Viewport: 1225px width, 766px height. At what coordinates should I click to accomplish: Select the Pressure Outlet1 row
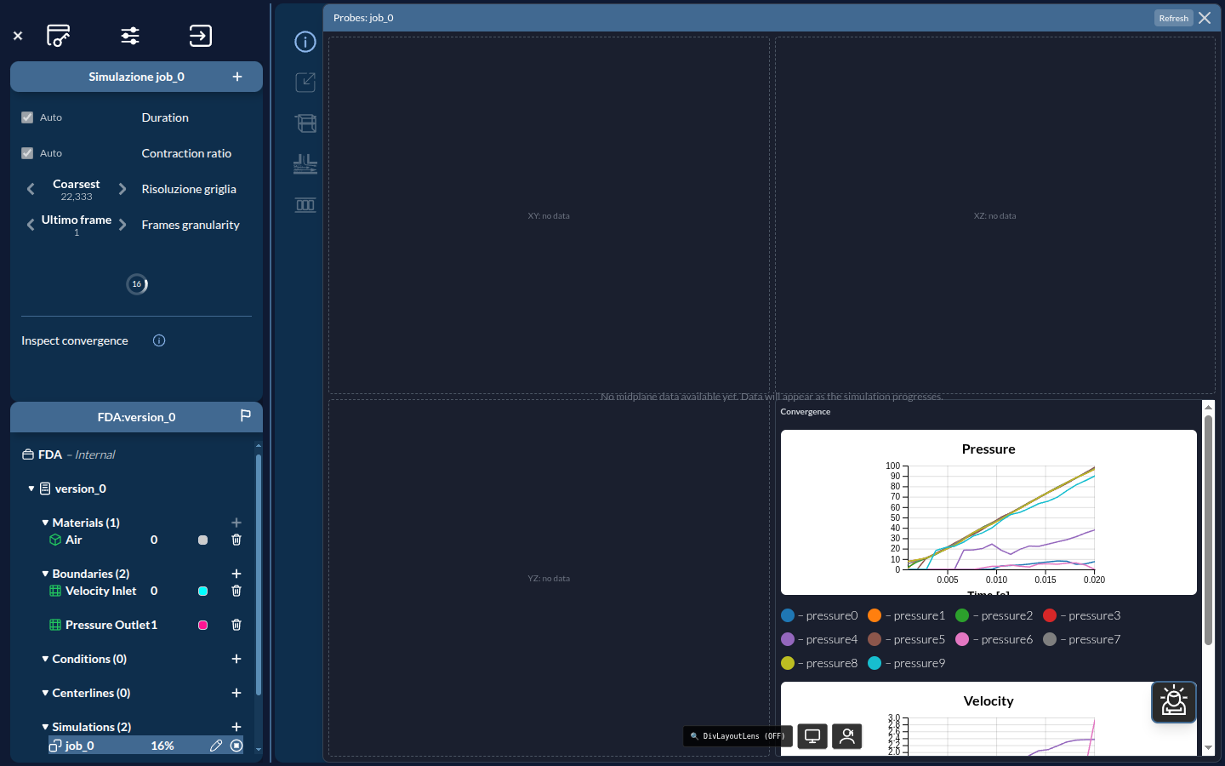point(145,625)
